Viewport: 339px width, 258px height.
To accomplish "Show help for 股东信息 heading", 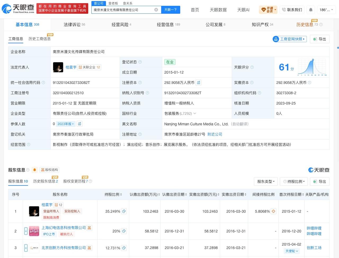I will tap(28, 170).
